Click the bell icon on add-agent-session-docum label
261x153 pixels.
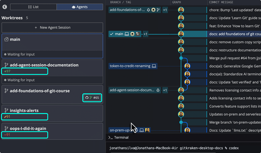pos(158,90)
